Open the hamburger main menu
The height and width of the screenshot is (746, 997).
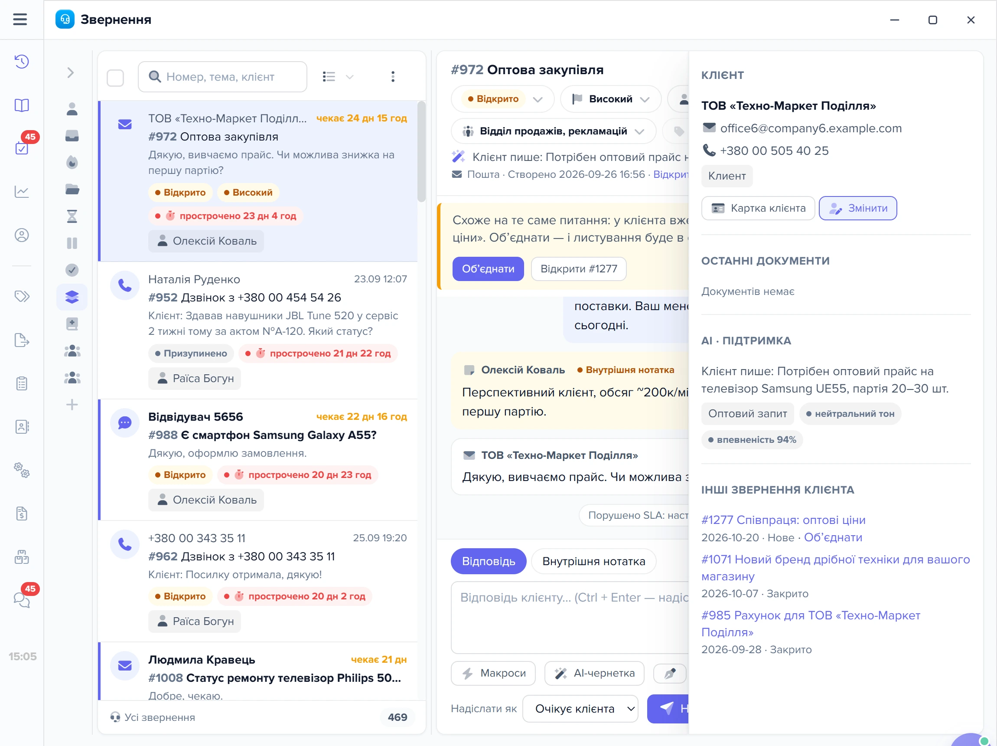pyautogui.click(x=20, y=20)
